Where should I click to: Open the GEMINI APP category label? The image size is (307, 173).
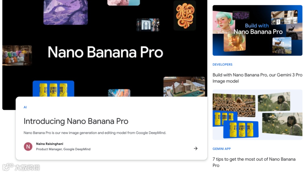(222, 149)
